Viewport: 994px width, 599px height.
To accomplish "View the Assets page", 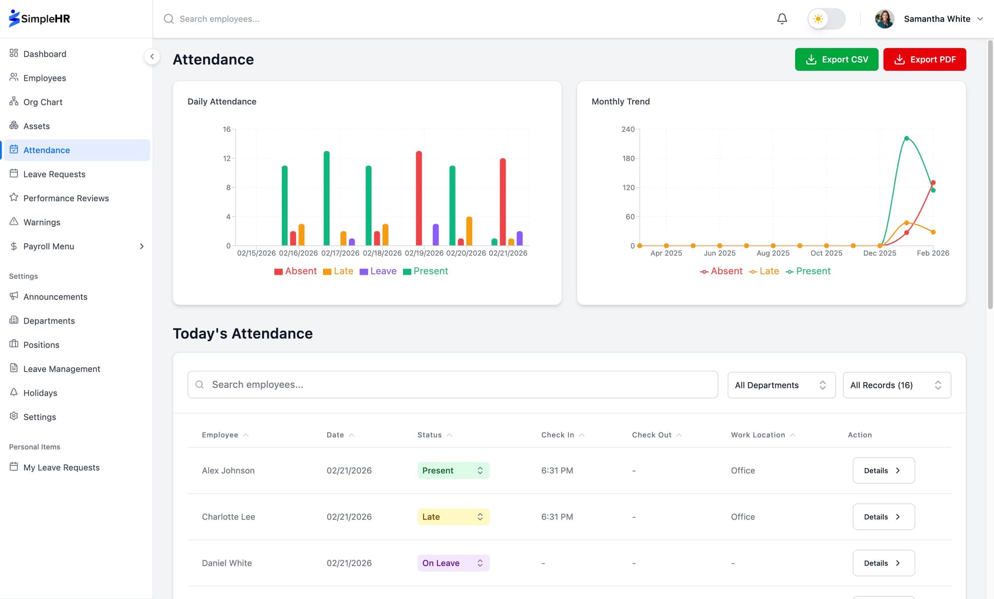I will click(36, 126).
